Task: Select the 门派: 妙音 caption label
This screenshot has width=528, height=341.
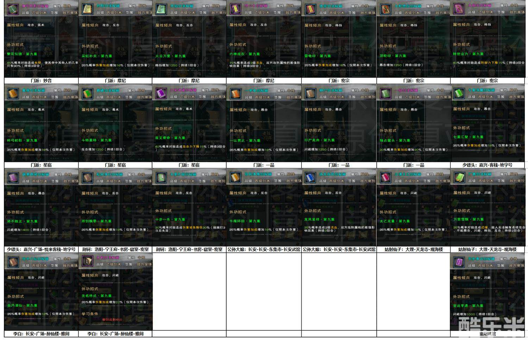Action: click(x=41, y=80)
